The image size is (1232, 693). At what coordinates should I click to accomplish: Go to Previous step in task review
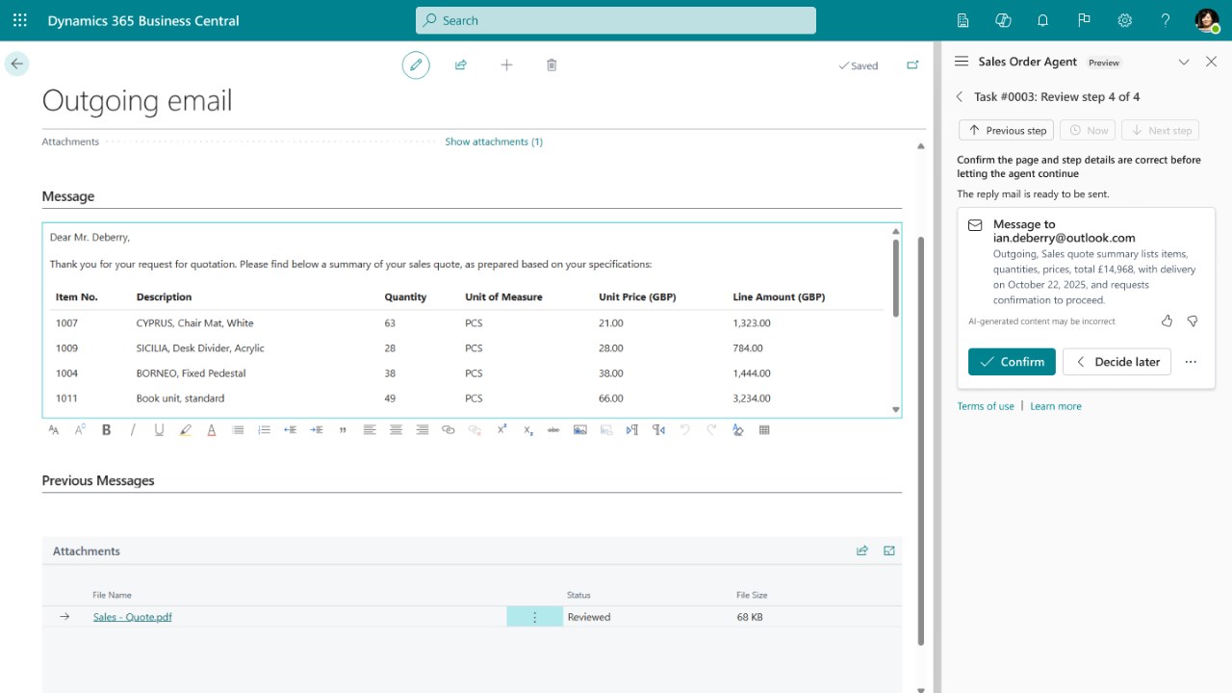1007,130
